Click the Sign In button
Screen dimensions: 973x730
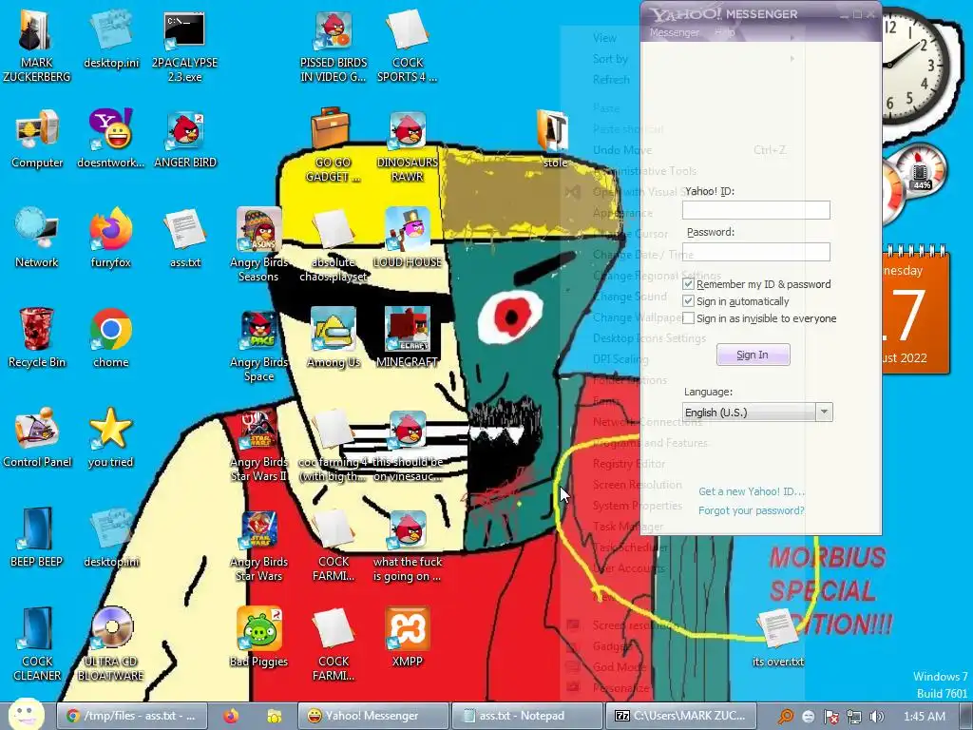pos(753,355)
